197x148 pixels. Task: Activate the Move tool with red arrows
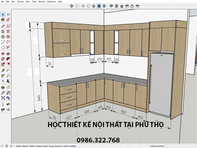3,54
